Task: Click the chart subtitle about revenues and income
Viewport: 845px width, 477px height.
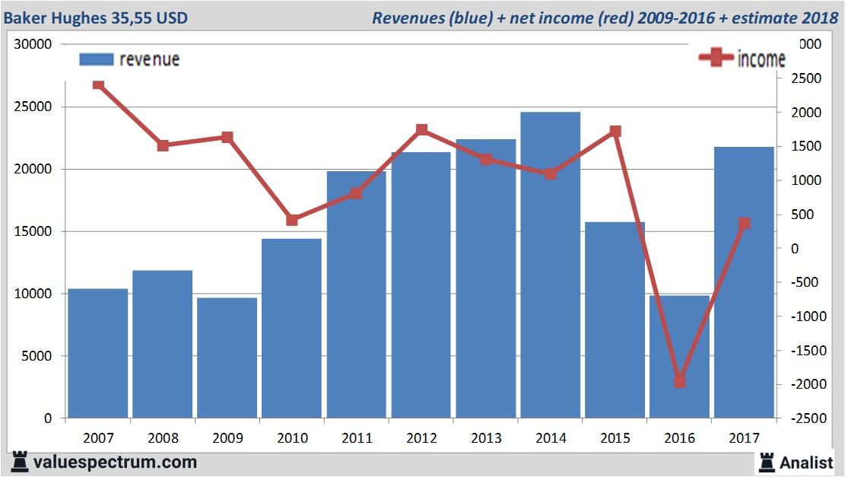Action: tap(605, 17)
